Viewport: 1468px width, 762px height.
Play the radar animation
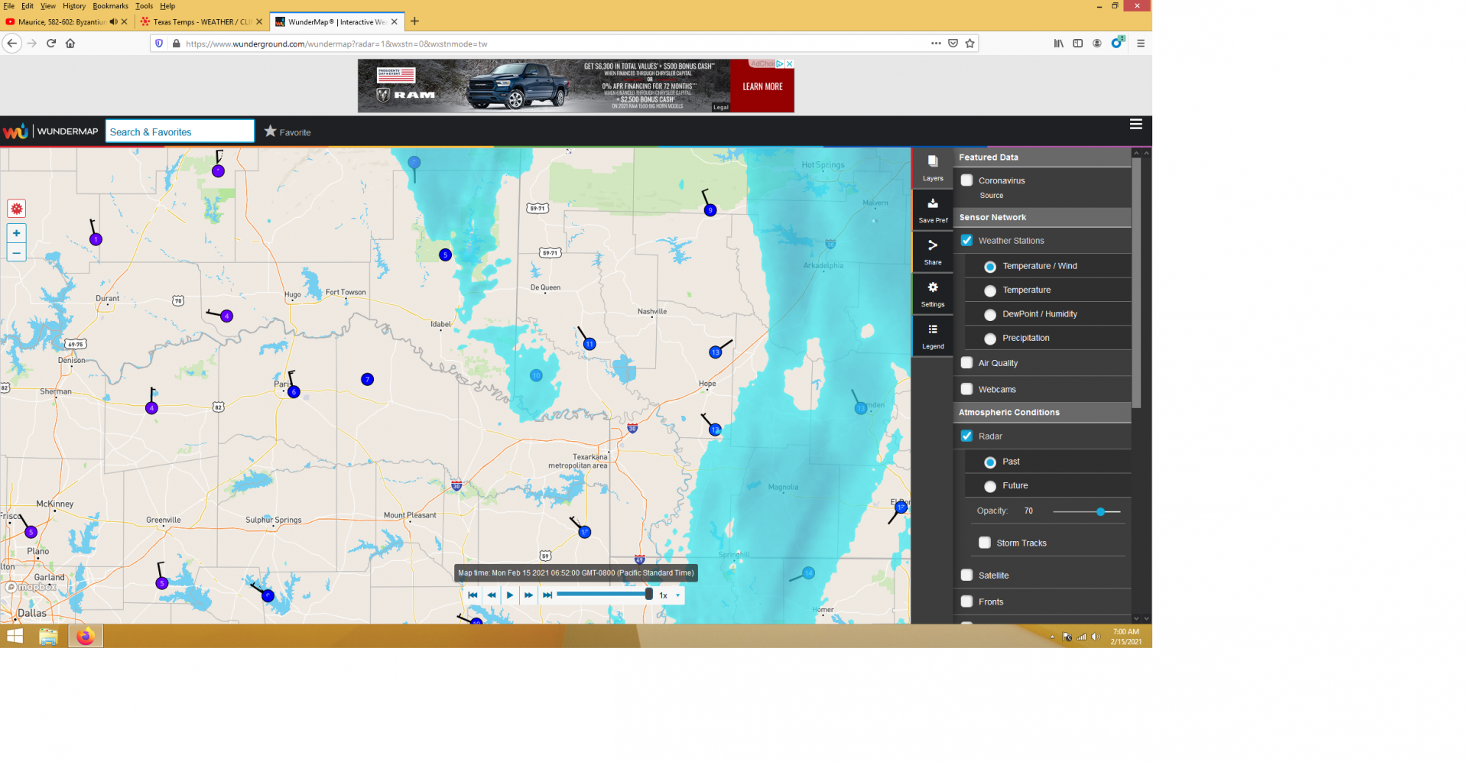[510, 595]
